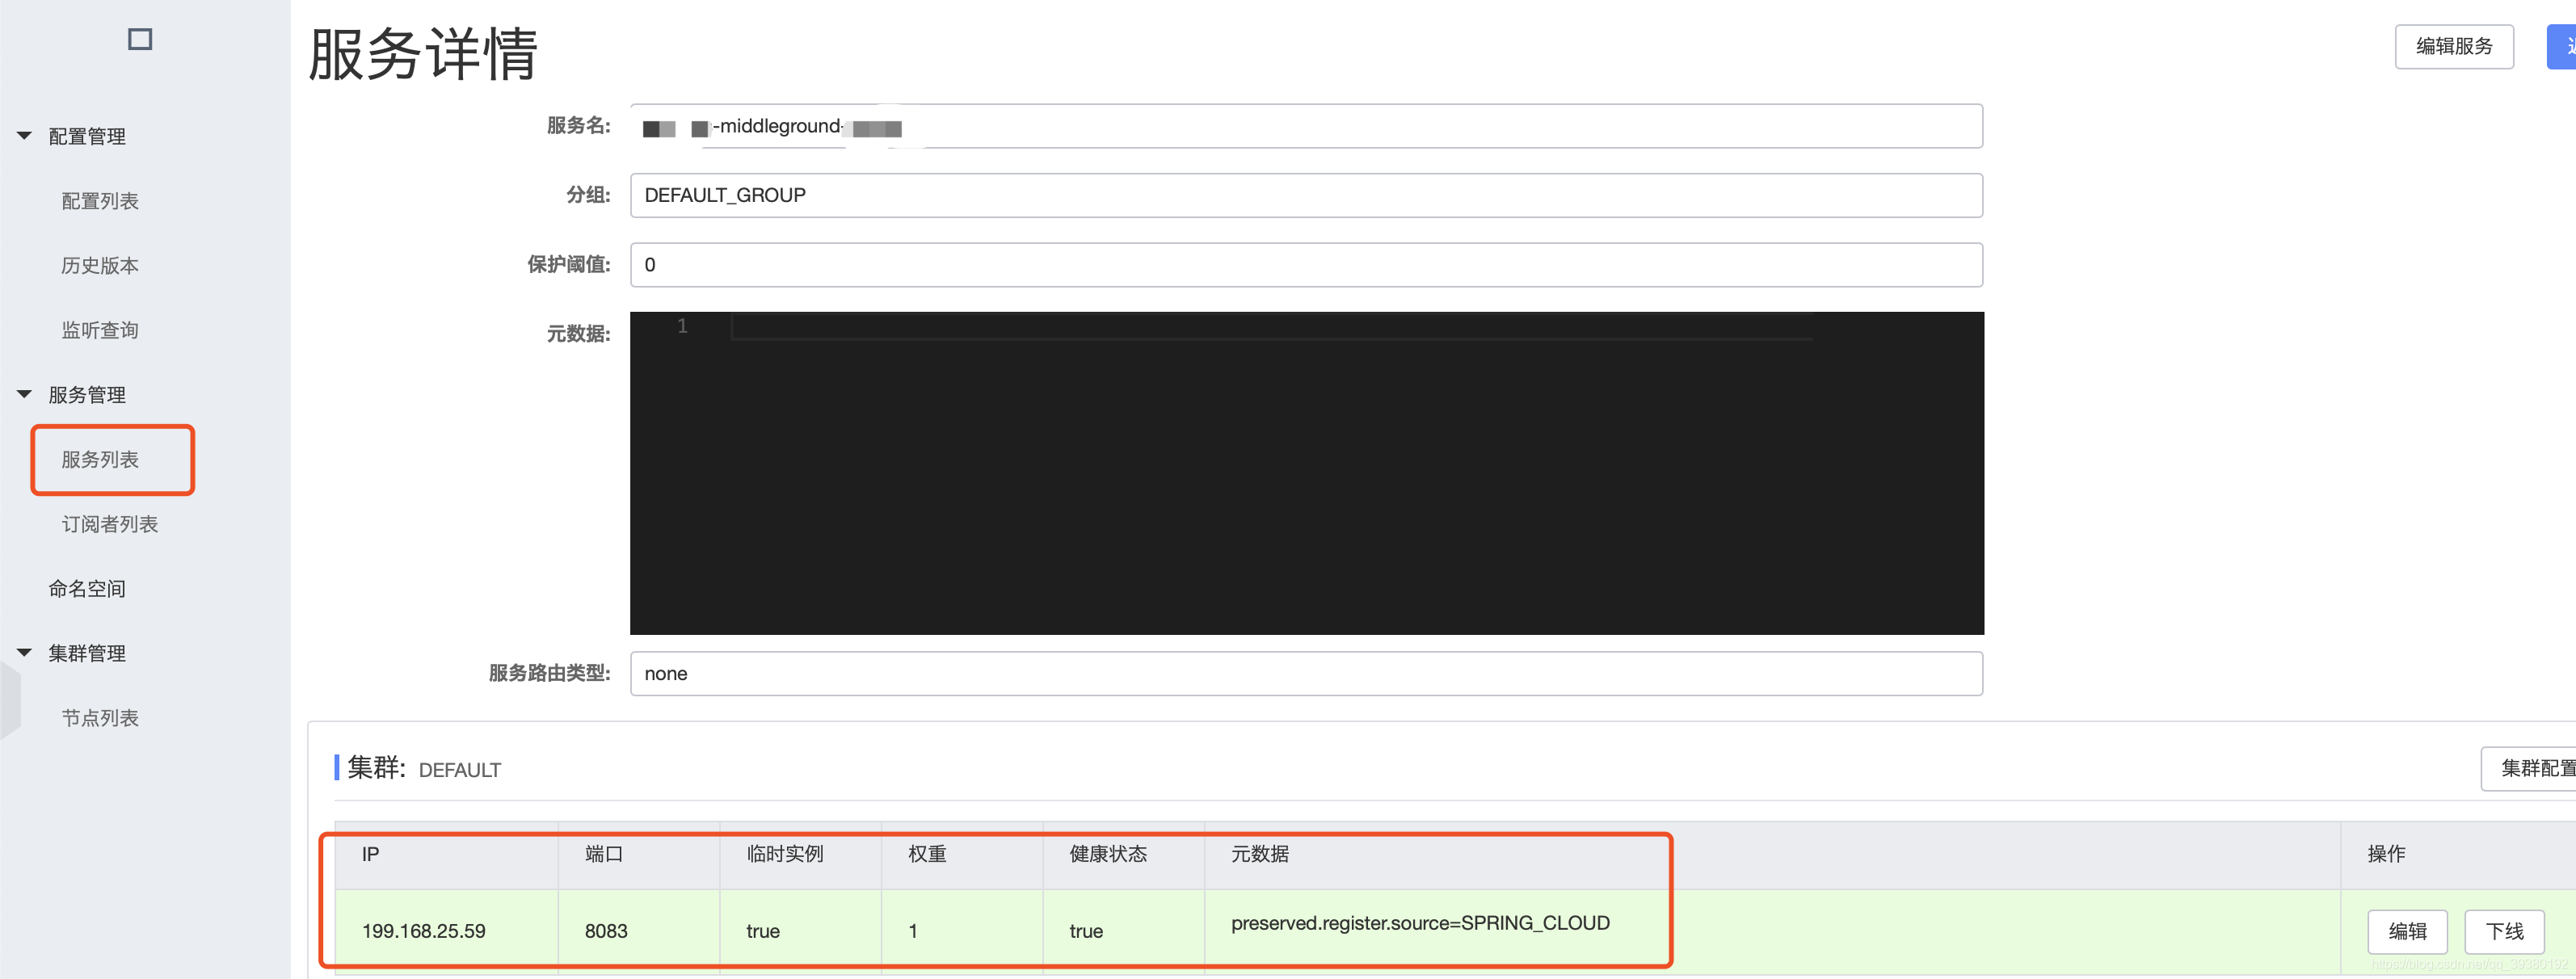This screenshot has width=2576, height=979.
Task: Collapse the 配置管理 menu arrow
Action: click(x=25, y=136)
